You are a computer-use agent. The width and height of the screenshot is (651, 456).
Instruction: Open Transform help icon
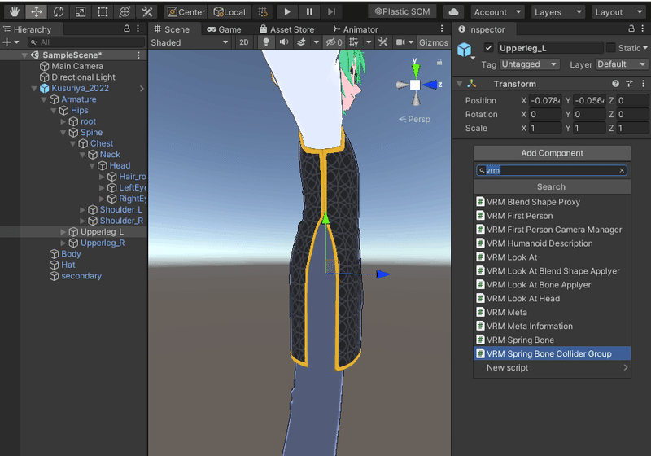615,84
